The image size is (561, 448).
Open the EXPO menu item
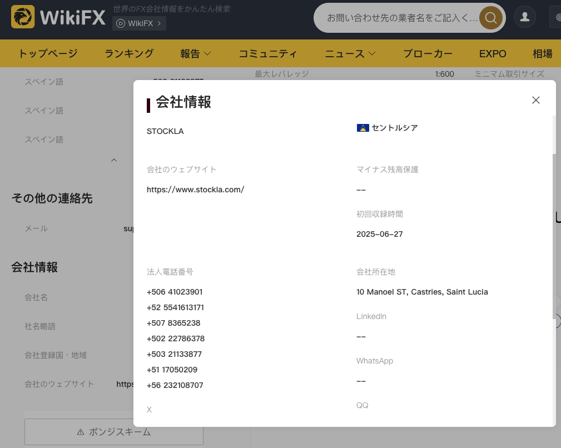pos(492,53)
